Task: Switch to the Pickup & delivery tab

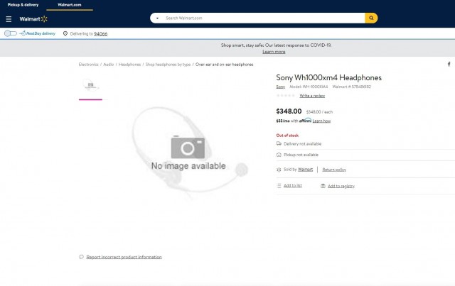Action: 23,5
